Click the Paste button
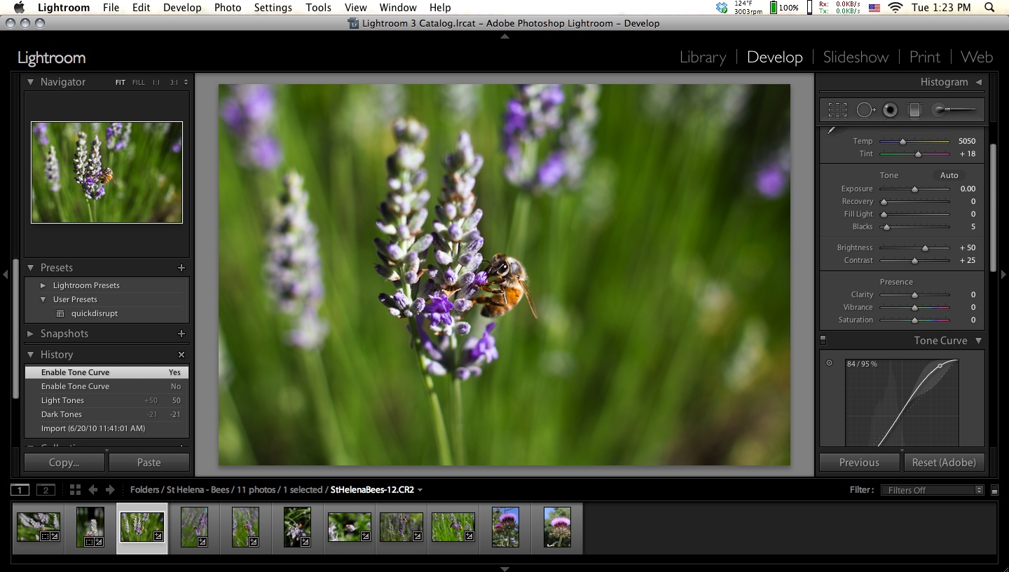Screen dimensions: 1009x572 coord(149,463)
